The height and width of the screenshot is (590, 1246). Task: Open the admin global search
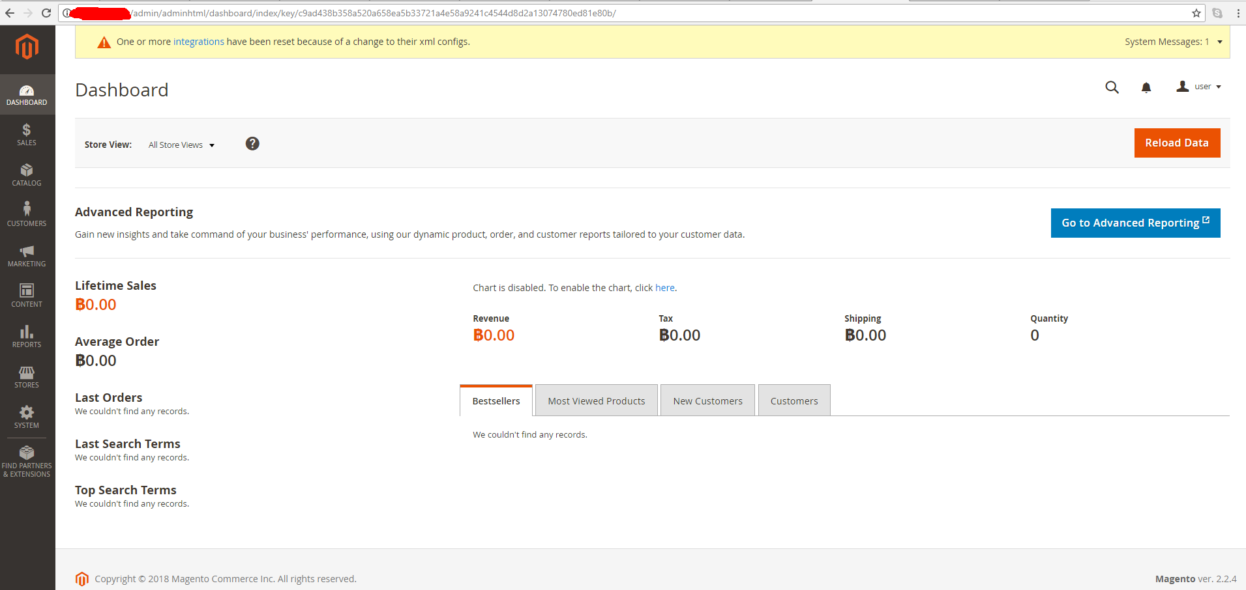pos(1112,87)
